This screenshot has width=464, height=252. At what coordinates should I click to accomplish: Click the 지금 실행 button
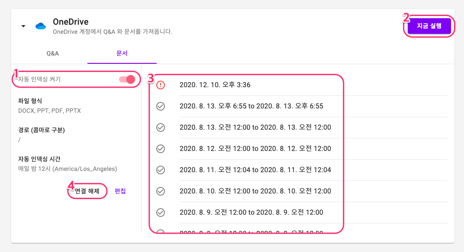click(429, 26)
